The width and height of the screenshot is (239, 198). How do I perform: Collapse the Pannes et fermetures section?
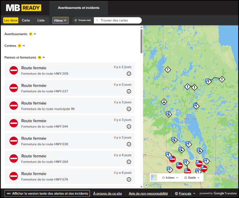point(44,57)
